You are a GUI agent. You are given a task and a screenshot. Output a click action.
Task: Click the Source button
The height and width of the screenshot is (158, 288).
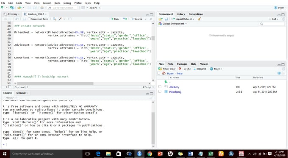[x=136, y=19]
